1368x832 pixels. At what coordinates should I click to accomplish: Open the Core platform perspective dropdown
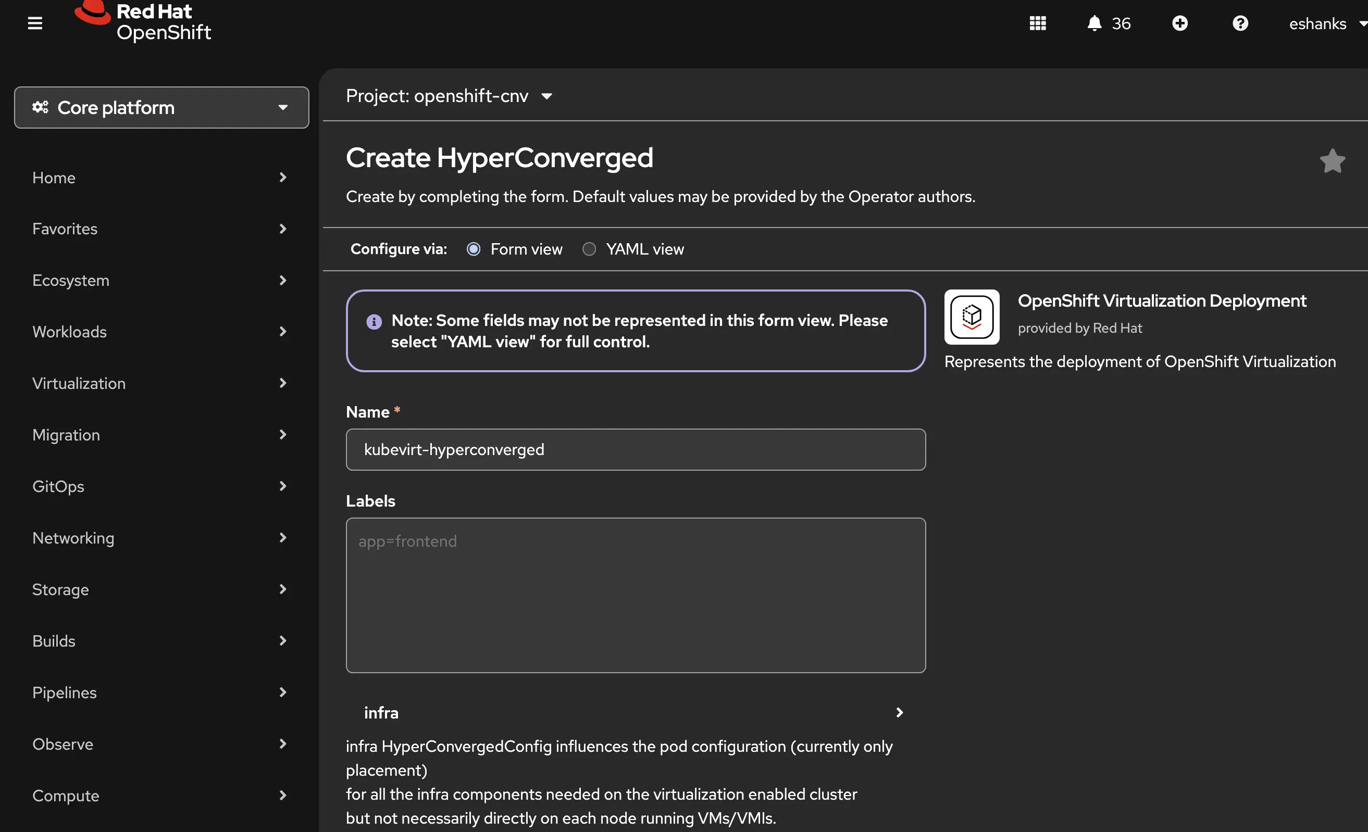point(161,108)
